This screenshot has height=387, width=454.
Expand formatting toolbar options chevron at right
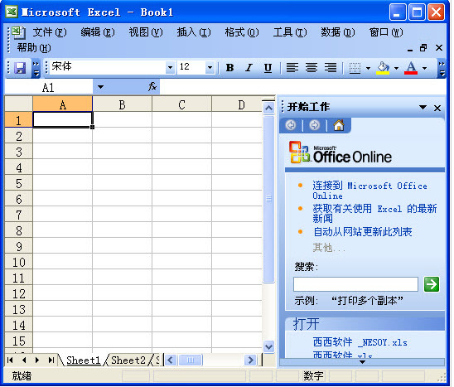click(x=442, y=69)
